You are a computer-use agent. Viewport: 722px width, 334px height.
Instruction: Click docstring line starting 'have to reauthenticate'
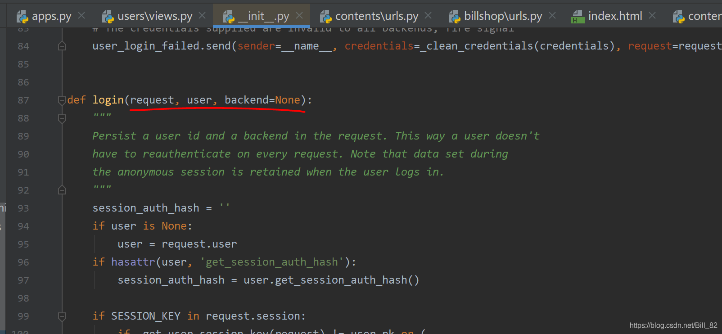pos(300,154)
